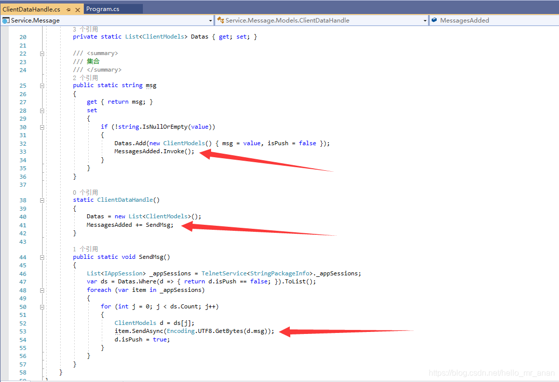
Task: Click line number 53 in the margin
Action: pos(23,331)
